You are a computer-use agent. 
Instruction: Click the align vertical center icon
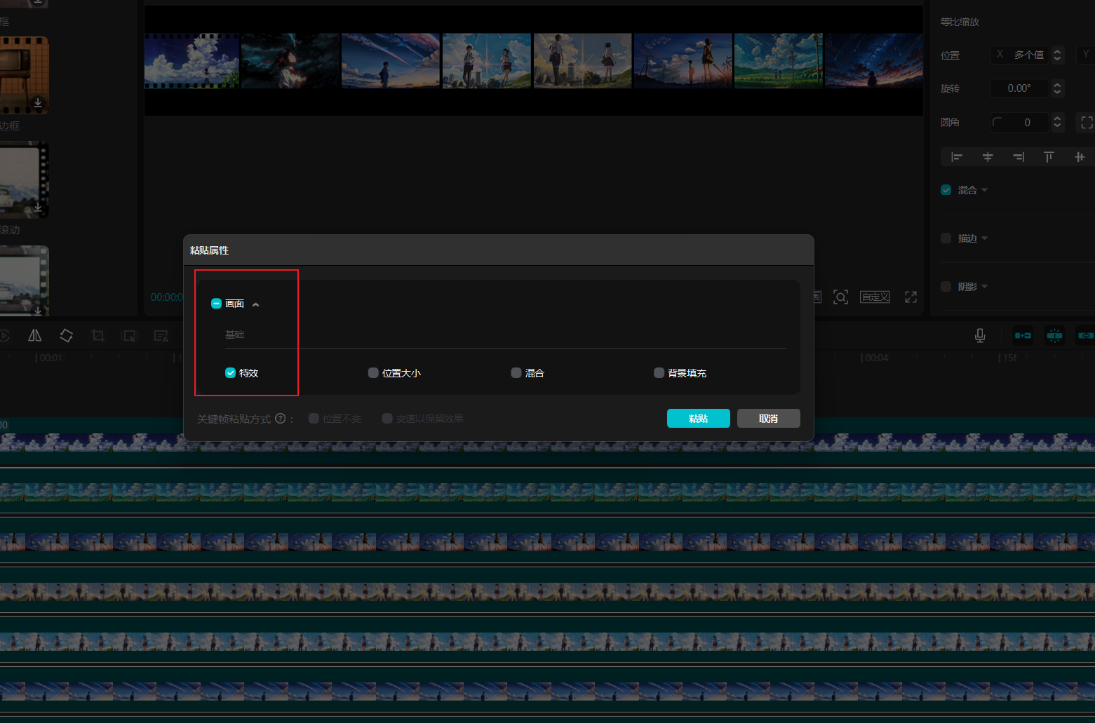(1080, 157)
